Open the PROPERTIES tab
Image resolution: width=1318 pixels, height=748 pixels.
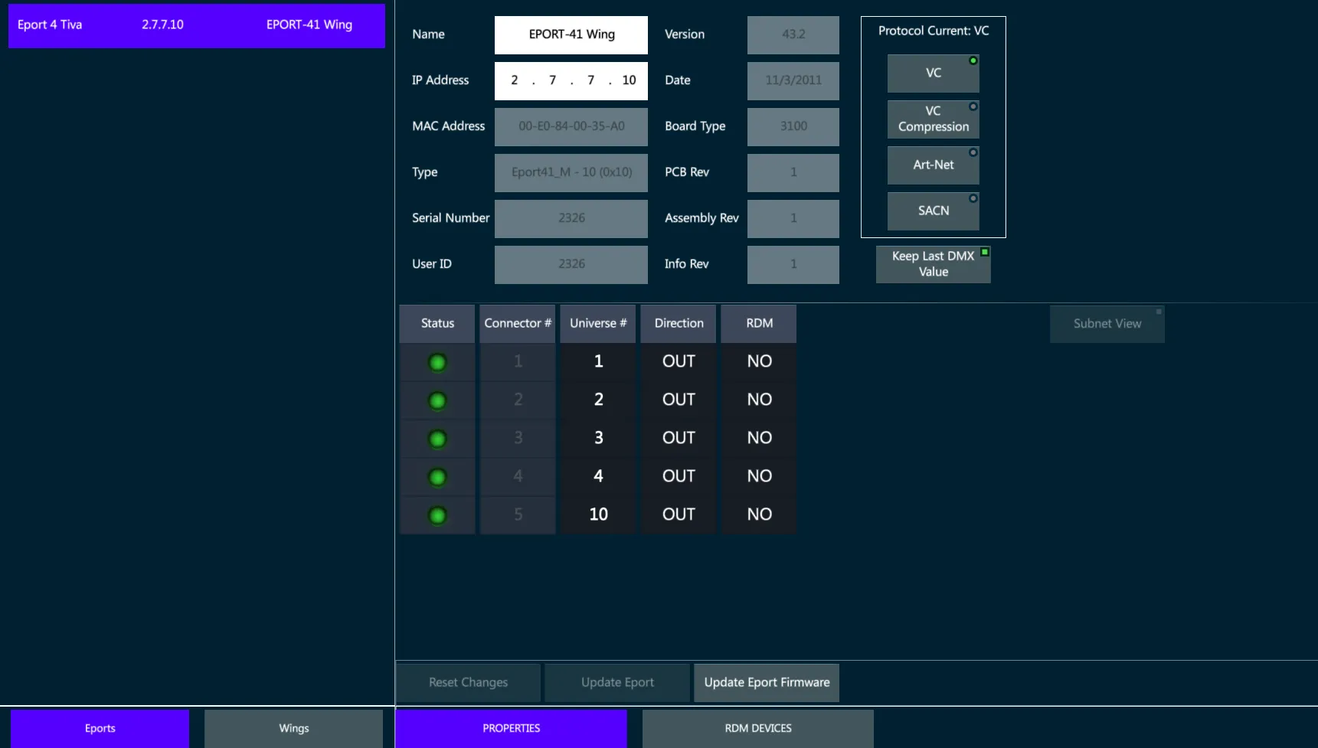(511, 728)
